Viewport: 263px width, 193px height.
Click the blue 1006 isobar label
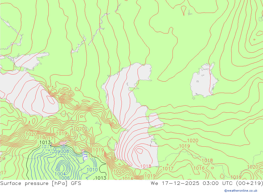point(64,178)
